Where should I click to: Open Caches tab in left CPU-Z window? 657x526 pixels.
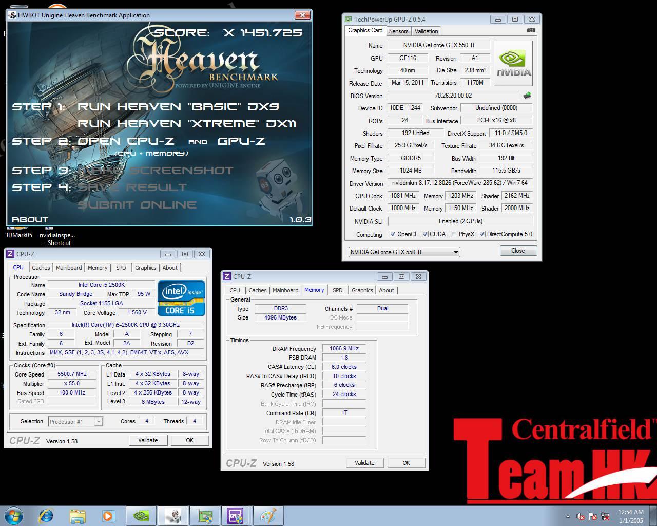click(x=41, y=268)
